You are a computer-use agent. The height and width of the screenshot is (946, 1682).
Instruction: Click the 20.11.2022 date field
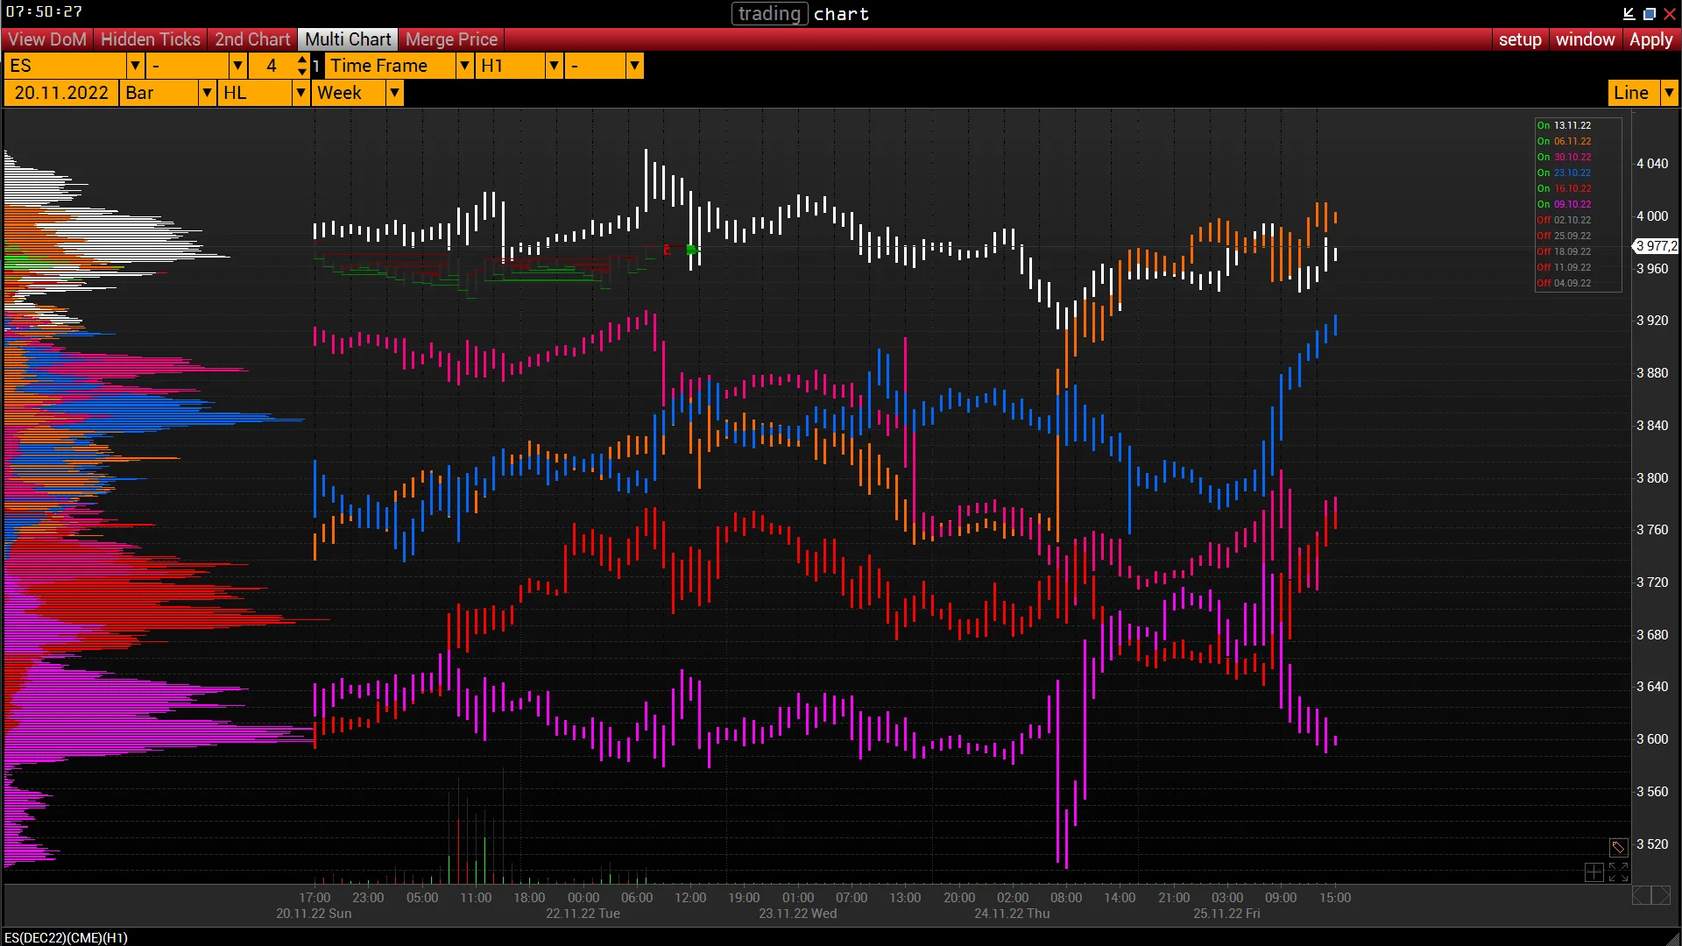coord(61,93)
